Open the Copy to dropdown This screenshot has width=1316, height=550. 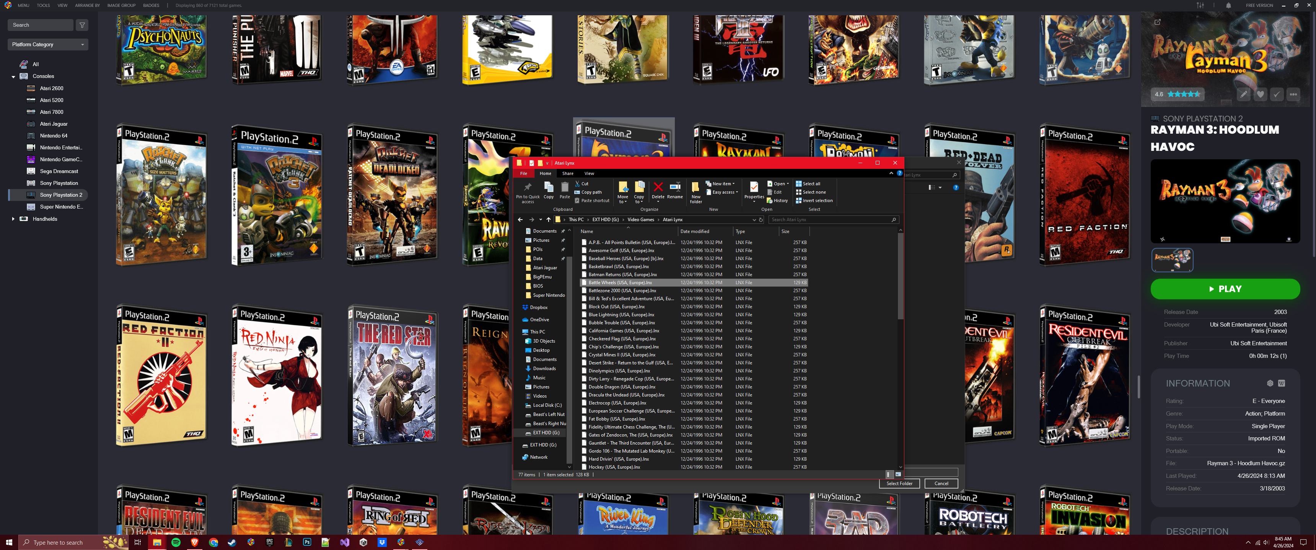(639, 192)
